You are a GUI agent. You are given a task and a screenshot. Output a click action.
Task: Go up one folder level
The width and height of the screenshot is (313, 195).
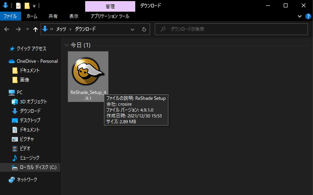(x=36, y=30)
